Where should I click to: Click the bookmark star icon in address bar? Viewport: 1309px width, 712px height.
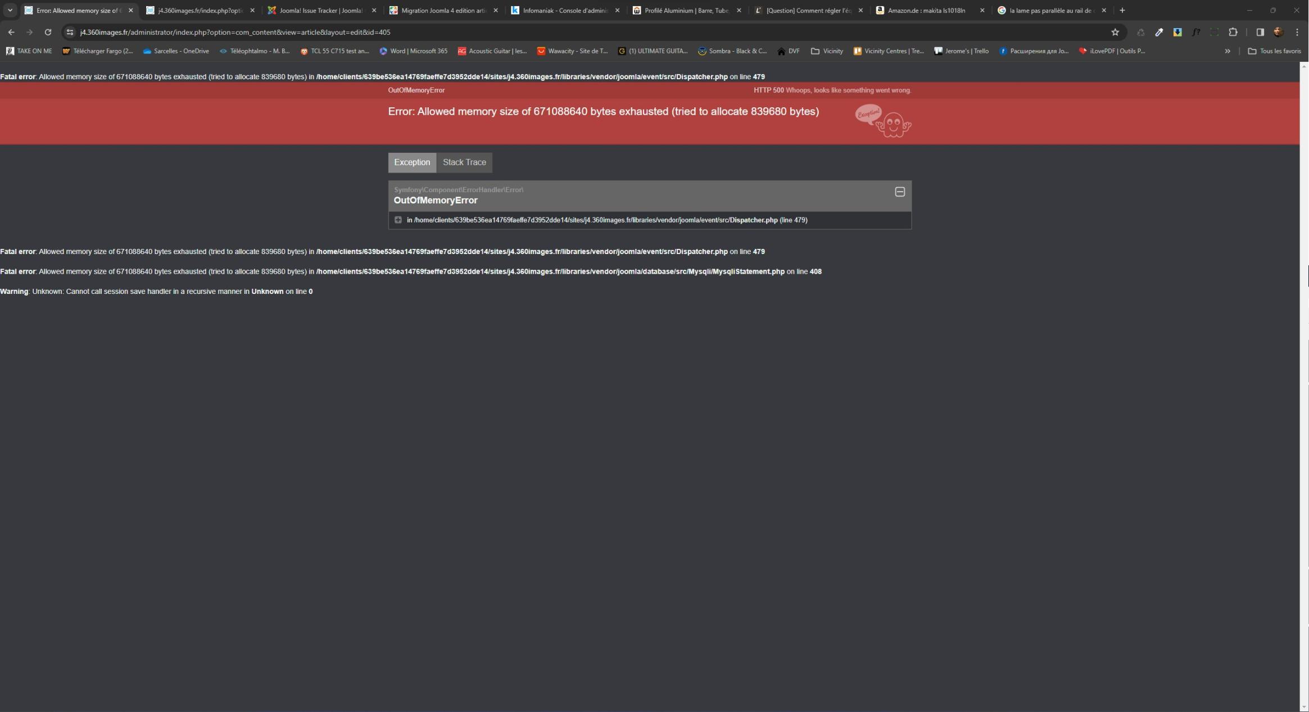[1115, 33]
